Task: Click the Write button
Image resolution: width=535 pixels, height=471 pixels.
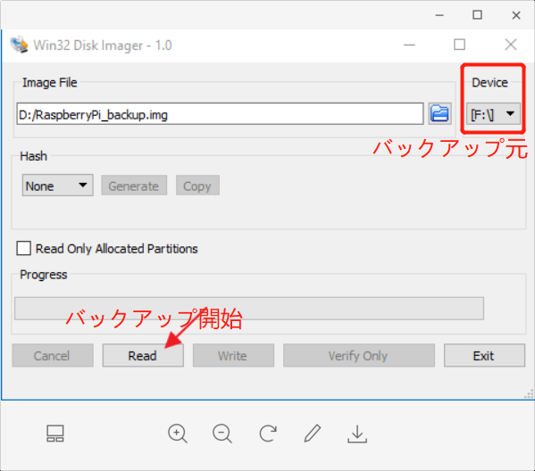Action: (233, 355)
